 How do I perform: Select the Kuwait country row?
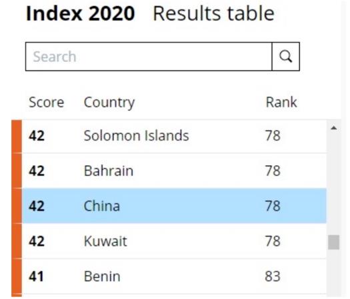(174, 241)
